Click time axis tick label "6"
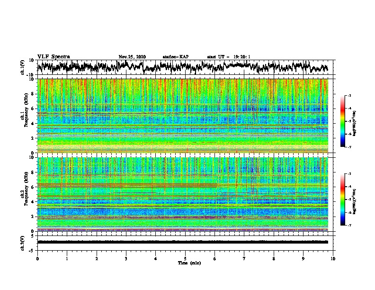Screen dimensions: 375x290 pyautogui.click(x=215, y=259)
